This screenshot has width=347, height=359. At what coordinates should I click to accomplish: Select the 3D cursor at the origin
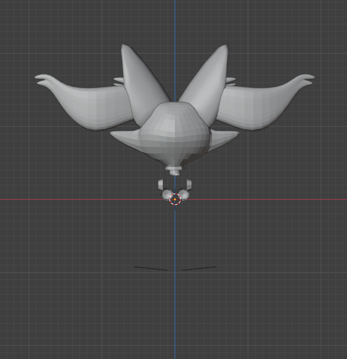point(175,199)
